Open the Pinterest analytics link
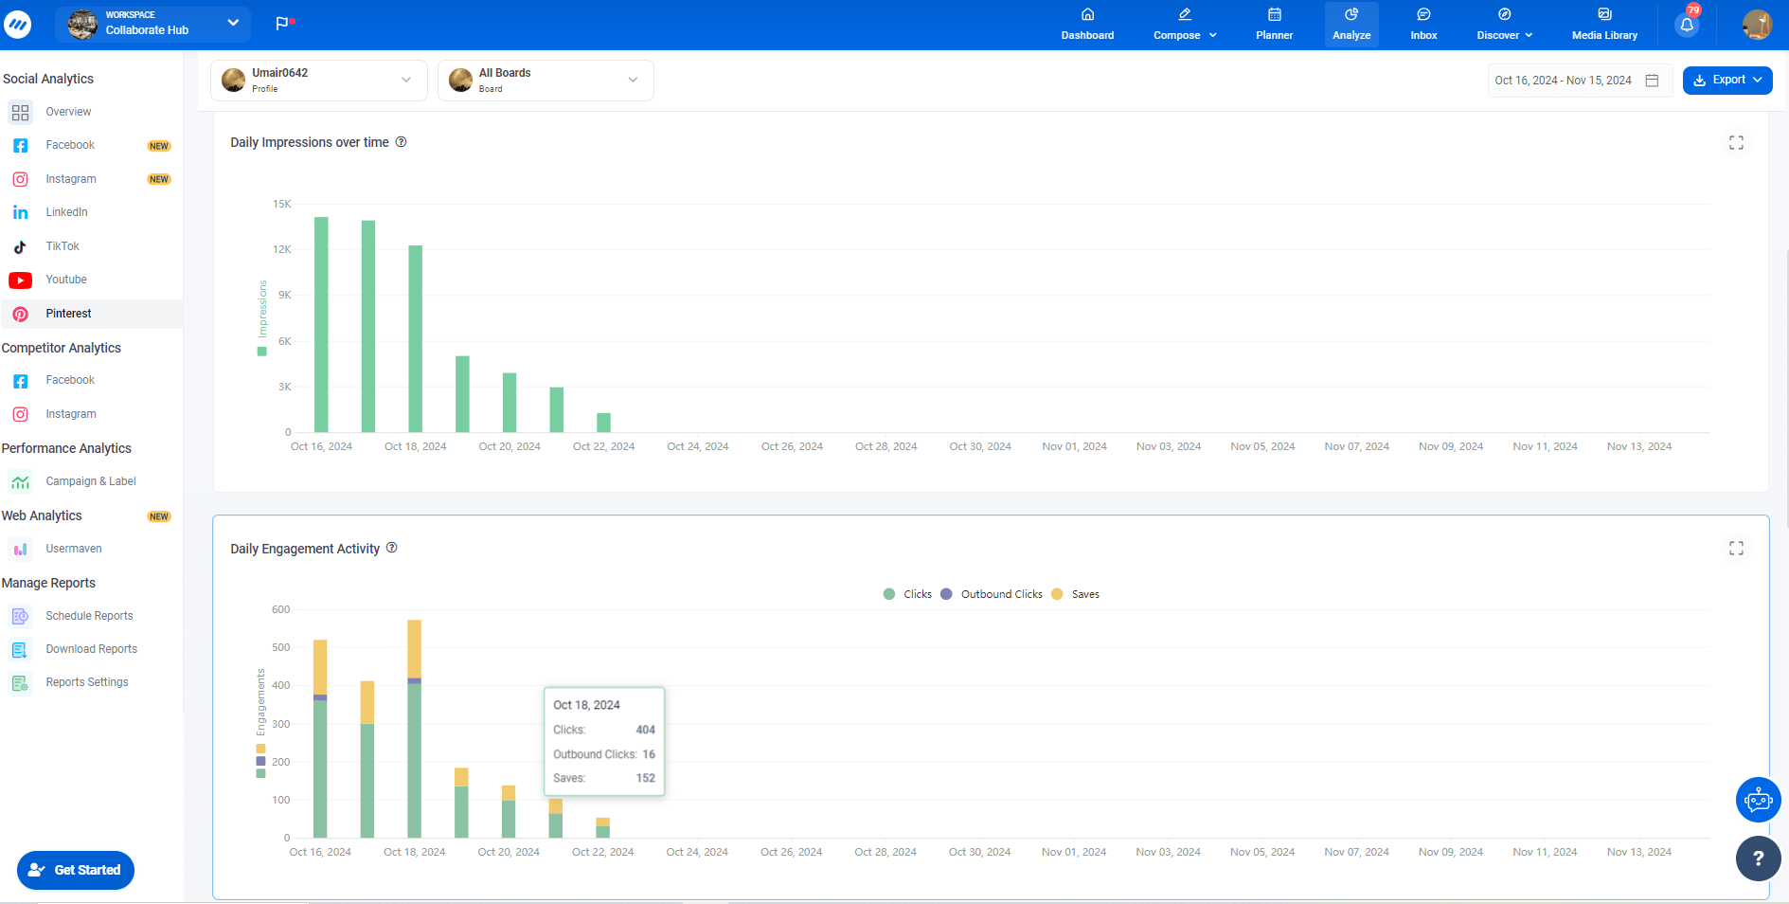Image resolution: width=1789 pixels, height=904 pixels. pos(68,314)
